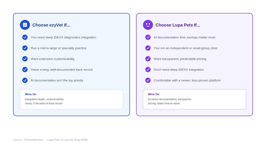Screen dimensions: 266x149
Task: Click text 'You run an independent or small-group clinic'
Action: tap(185, 48)
